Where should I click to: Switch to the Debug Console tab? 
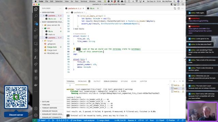click(x=110, y=81)
